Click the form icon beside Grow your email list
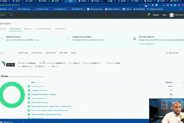This screenshot has height=123, width=184. 134,39
